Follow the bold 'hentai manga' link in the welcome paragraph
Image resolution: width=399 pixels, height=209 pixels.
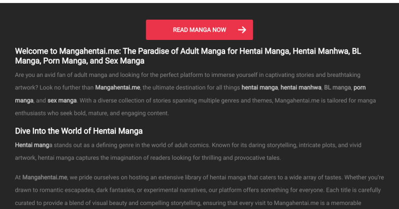[260, 88]
